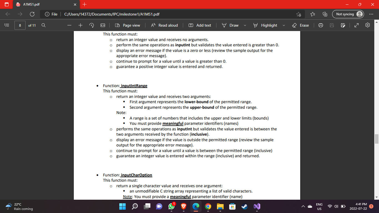Open Find in PDF search
379x213 pixels.
tap(44, 25)
